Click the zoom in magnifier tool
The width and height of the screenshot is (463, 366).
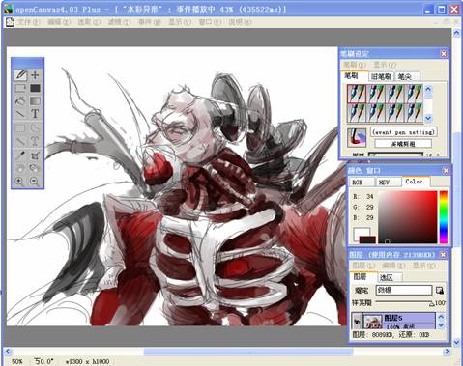(19, 182)
